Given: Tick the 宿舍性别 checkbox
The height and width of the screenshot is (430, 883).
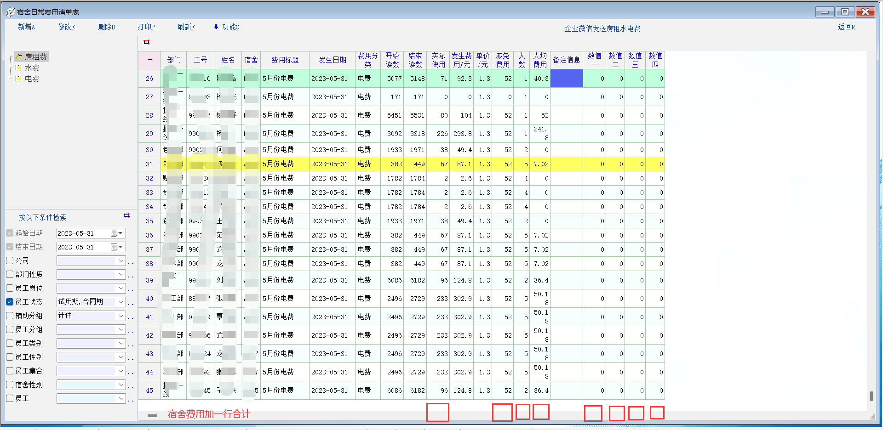Looking at the screenshot, I should (x=10, y=385).
